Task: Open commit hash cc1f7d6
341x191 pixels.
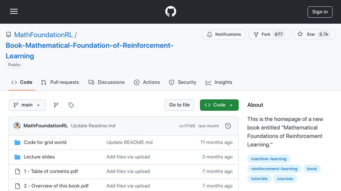Action: pyautogui.click(x=187, y=126)
